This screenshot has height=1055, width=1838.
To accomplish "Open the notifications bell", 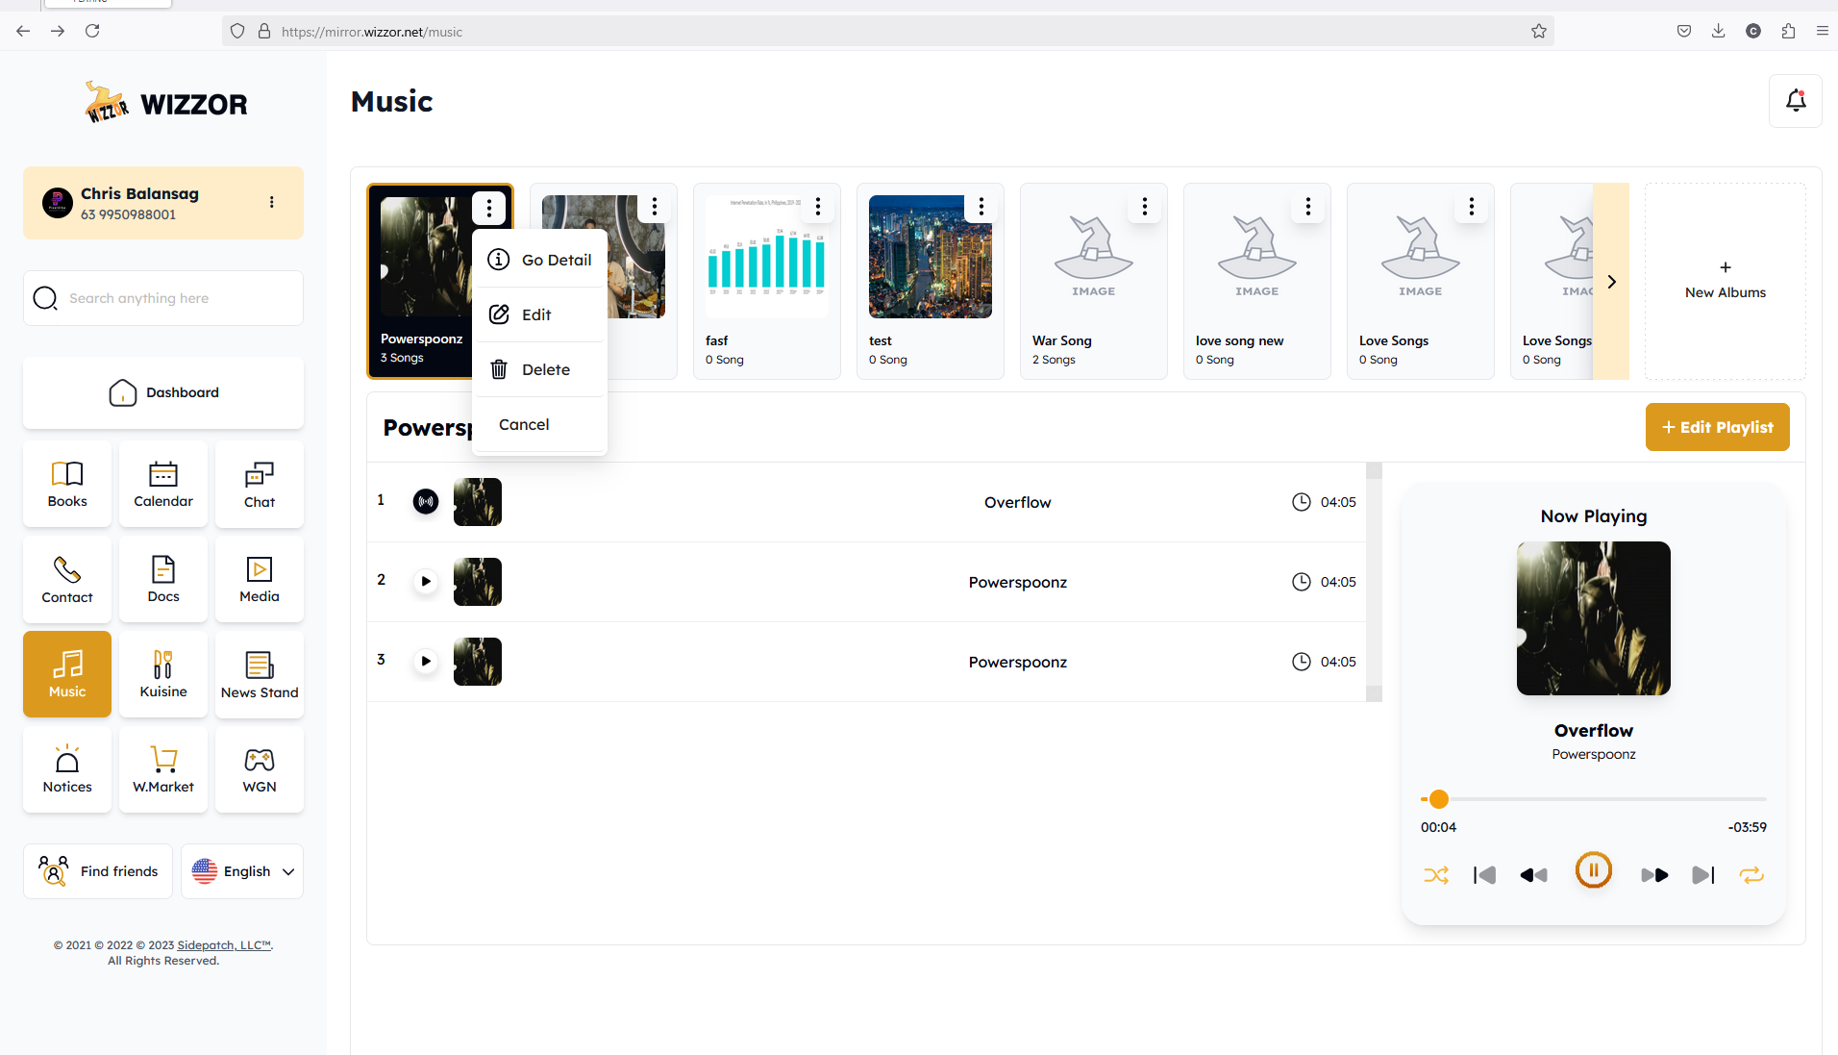I will [x=1795, y=101].
